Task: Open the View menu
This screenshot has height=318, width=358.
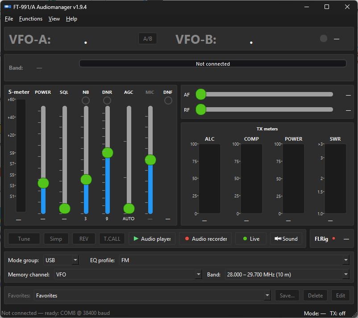Action: click(x=54, y=19)
